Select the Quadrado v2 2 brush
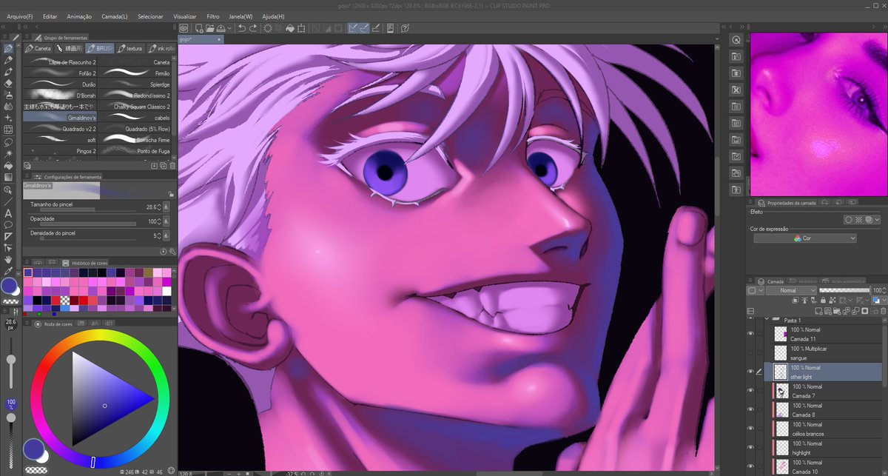888x476 pixels. click(61, 128)
